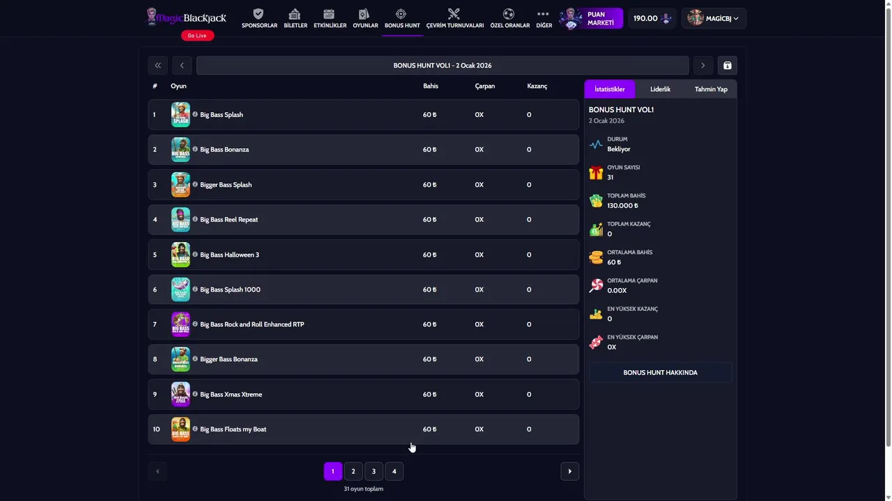Jump to the first bonus hunt (double chevron)

pos(157,65)
